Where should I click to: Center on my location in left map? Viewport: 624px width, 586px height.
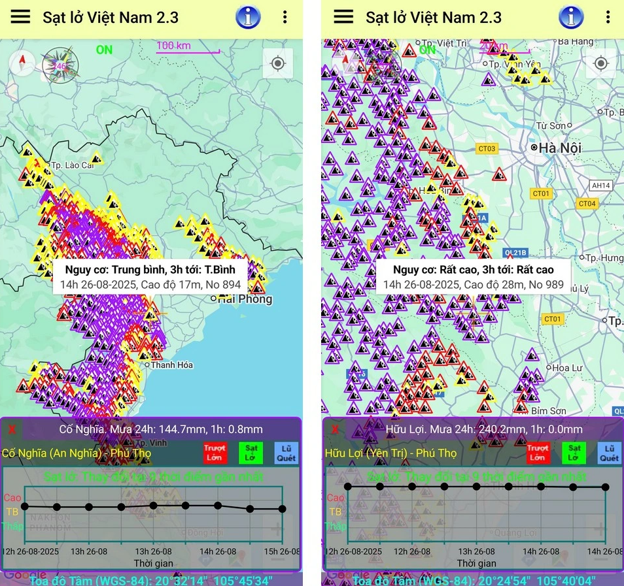[278, 63]
